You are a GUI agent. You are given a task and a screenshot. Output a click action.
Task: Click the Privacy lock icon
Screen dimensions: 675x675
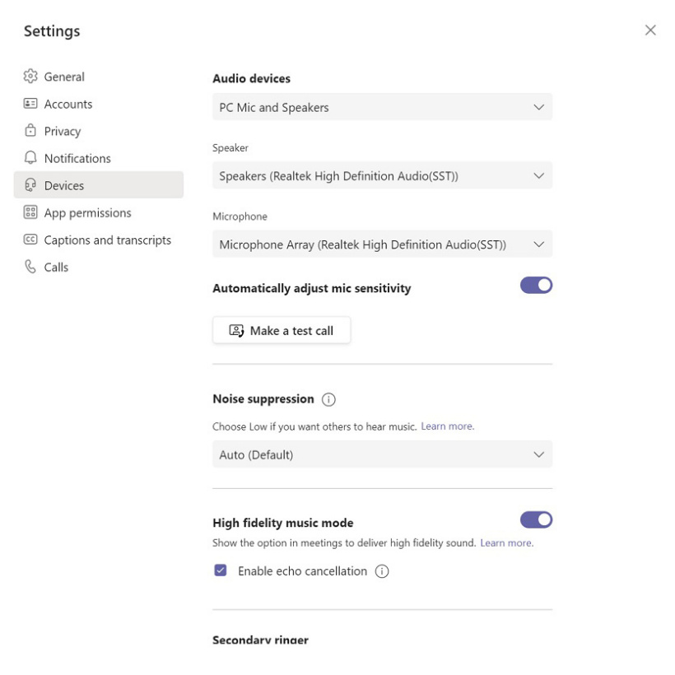(x=31, y=131)
